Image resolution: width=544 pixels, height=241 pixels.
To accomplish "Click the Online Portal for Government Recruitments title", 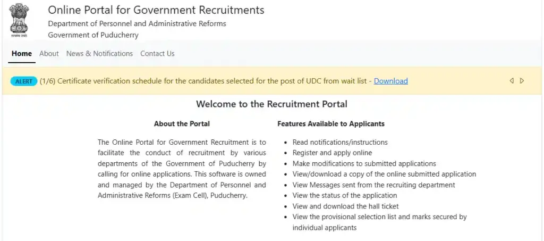I will coord(156,10).
